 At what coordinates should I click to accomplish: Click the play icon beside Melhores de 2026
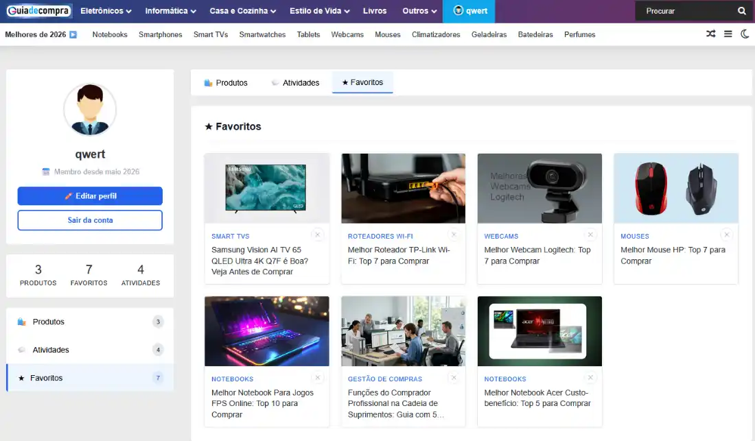tap(73, 34)
